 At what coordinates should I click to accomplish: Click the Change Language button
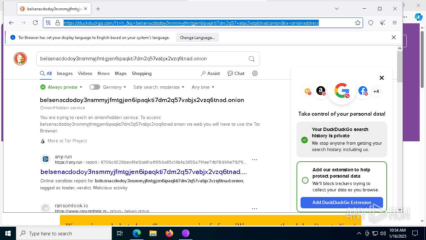click(197, 38)
